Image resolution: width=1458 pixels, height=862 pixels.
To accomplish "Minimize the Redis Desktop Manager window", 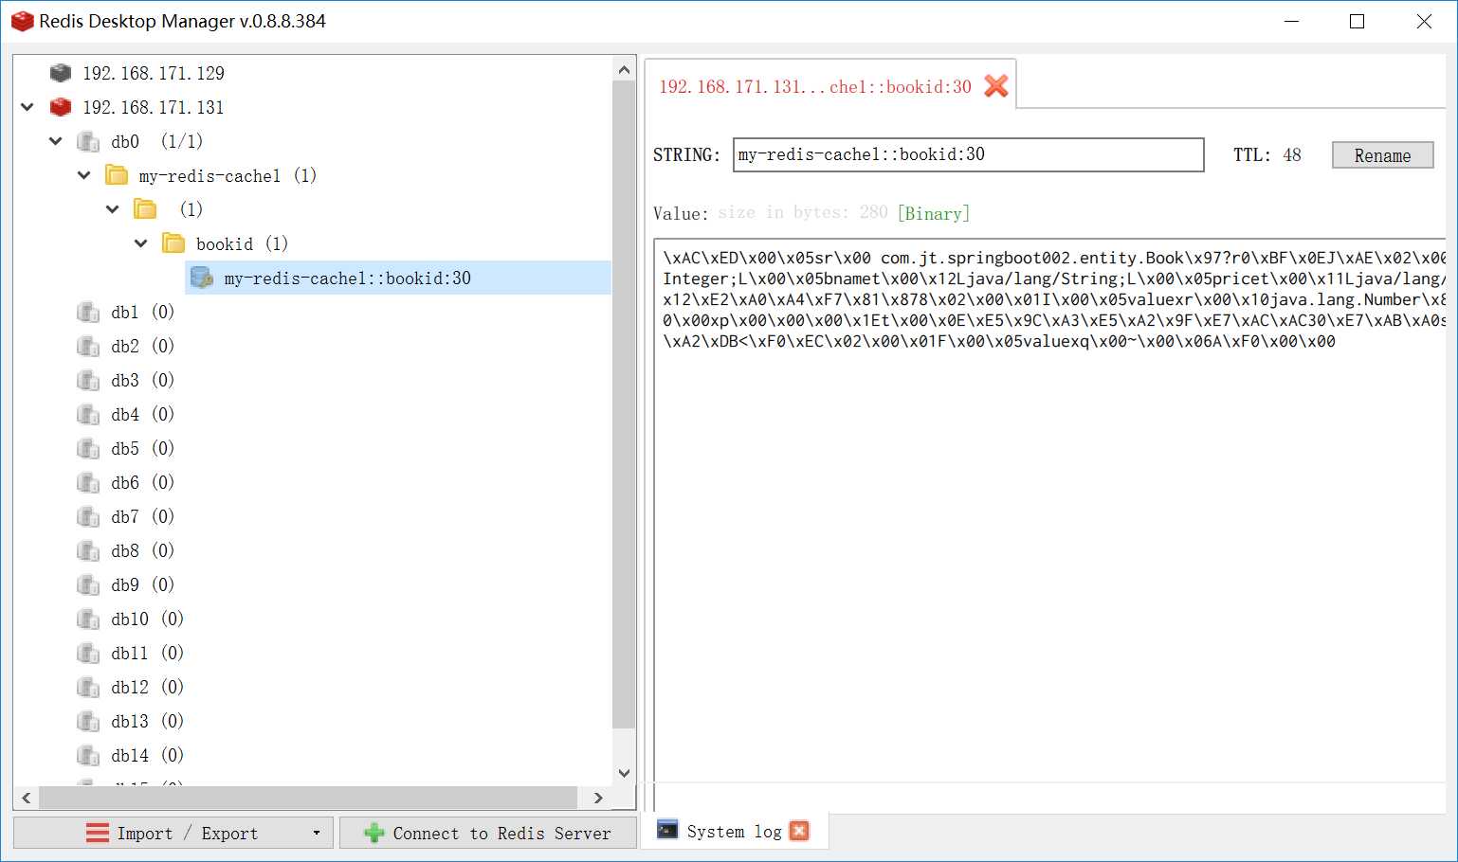I will tap(1291, 21).
